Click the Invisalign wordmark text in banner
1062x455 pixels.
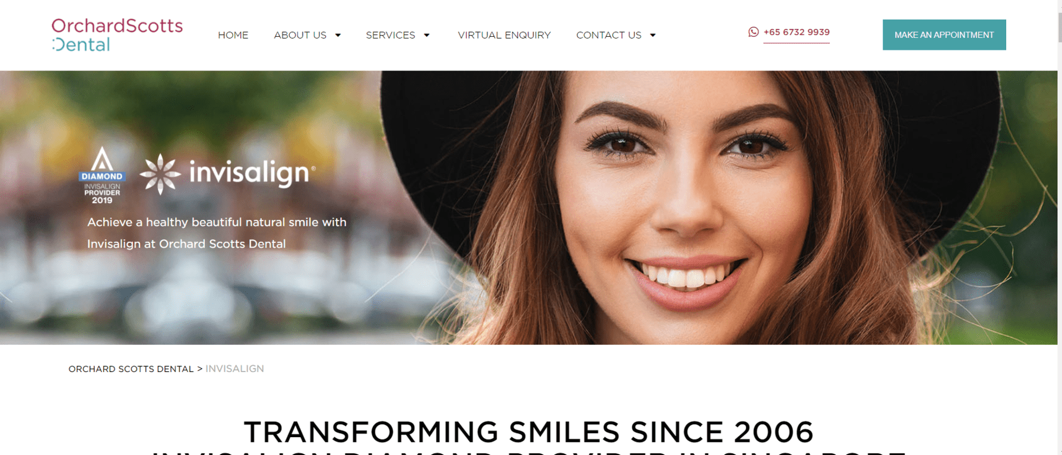pos(251,172)
